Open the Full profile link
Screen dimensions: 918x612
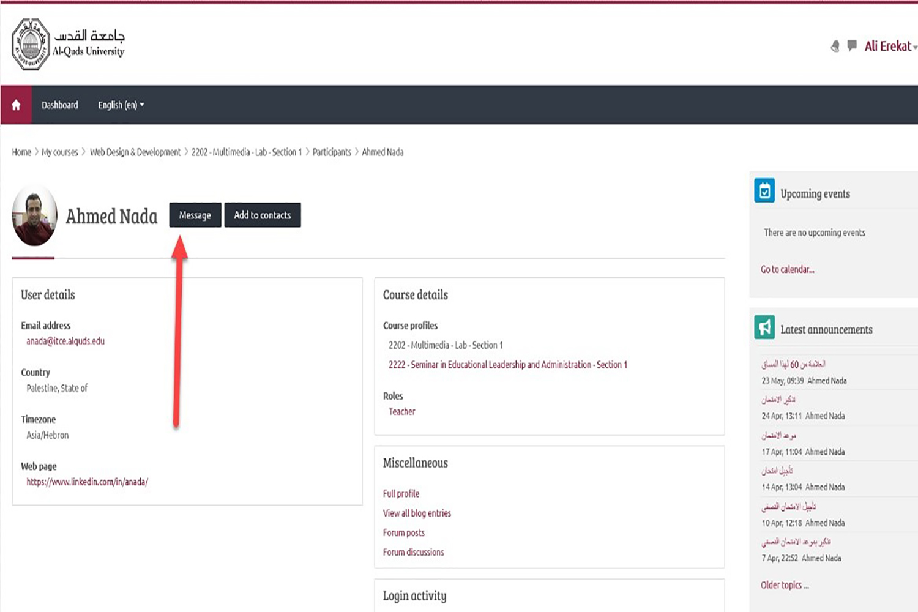tap(401, 493)
